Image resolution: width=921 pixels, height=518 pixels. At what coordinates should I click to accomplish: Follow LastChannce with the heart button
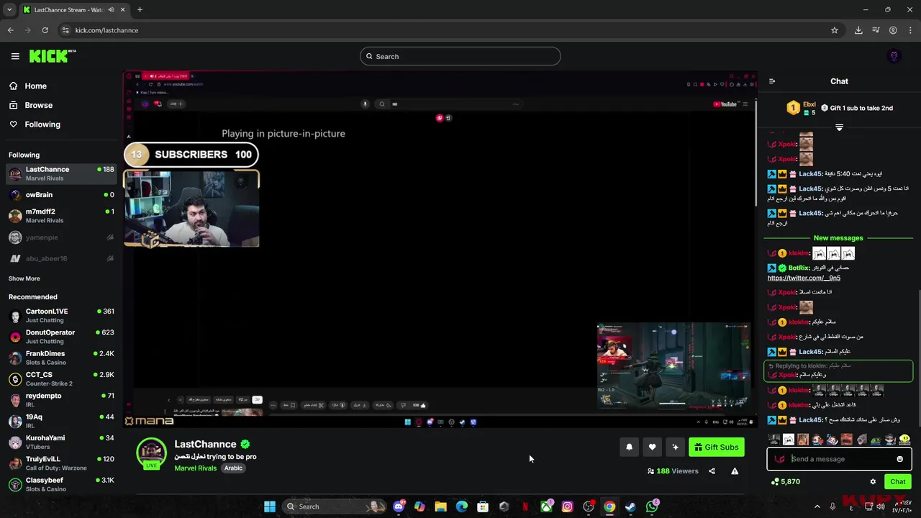(x=652, y=447)
